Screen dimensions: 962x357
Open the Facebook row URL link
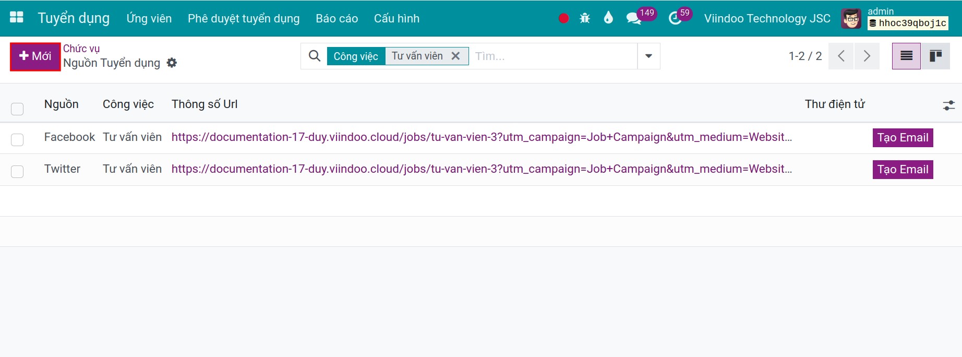coord(482,137)
